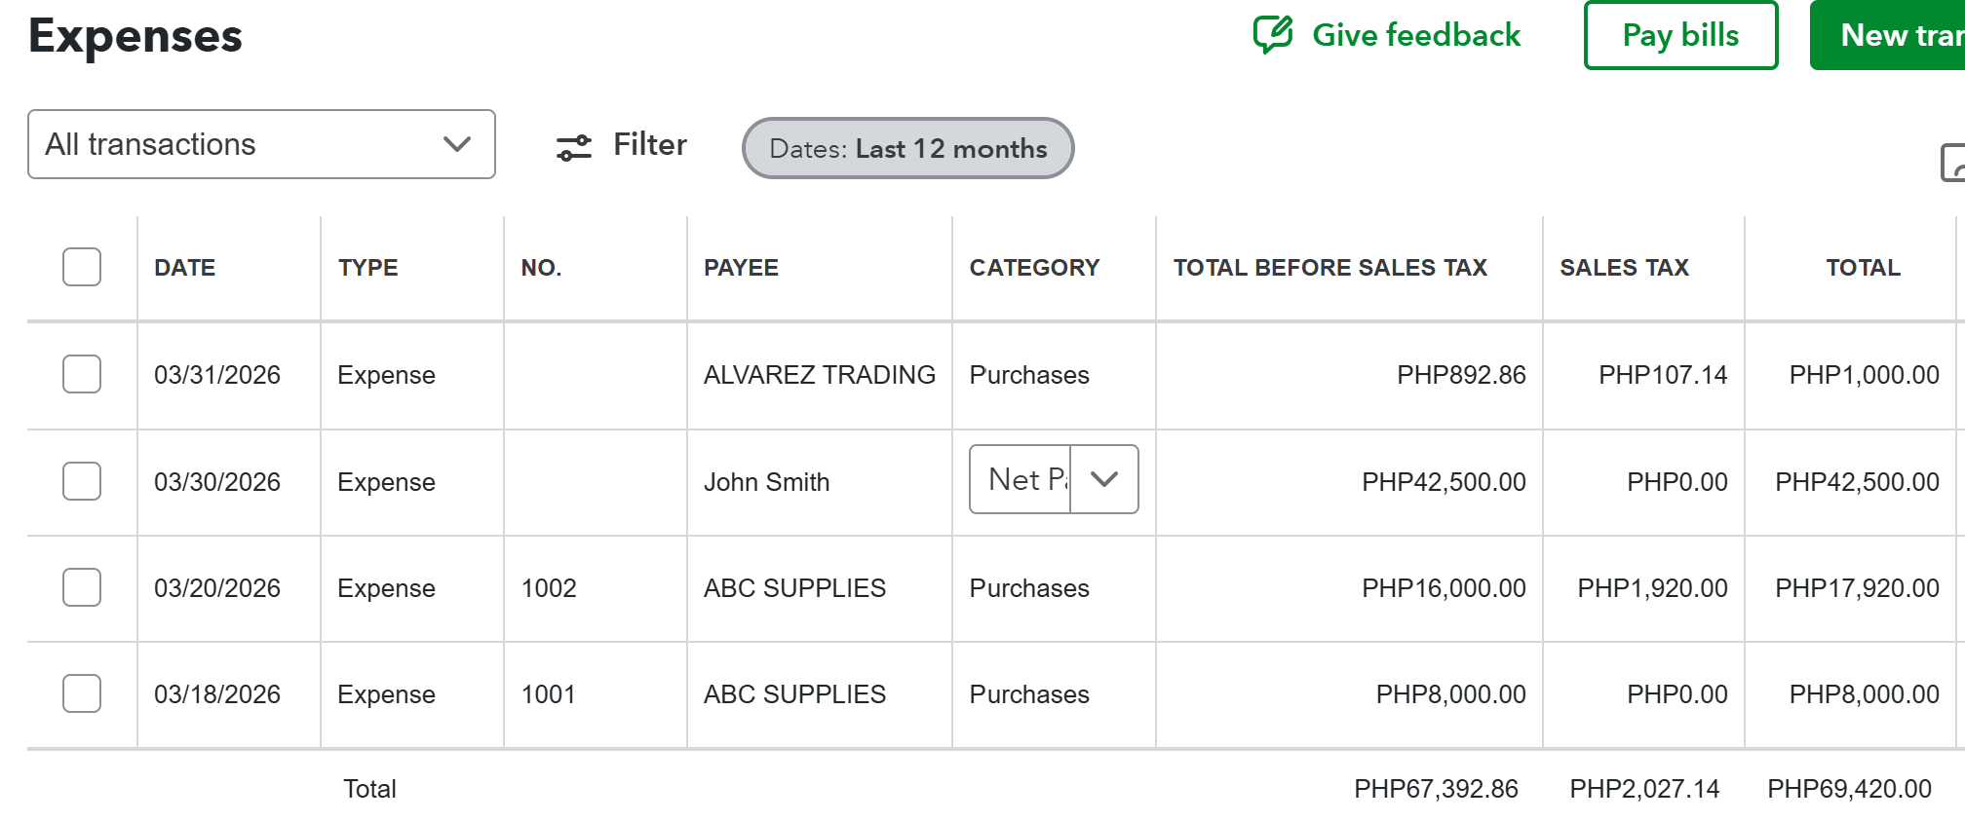Click the partially visible icon at right edge

coord(1952,163)
